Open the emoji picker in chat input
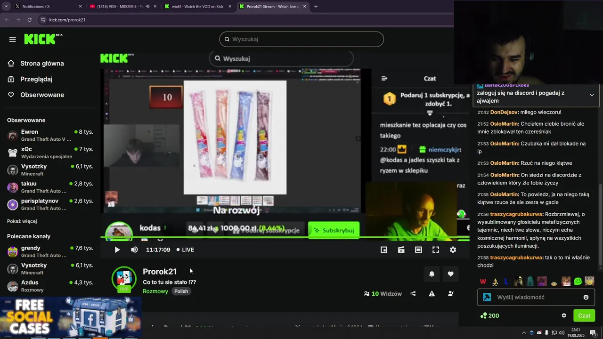 click(x=586, y=298)
